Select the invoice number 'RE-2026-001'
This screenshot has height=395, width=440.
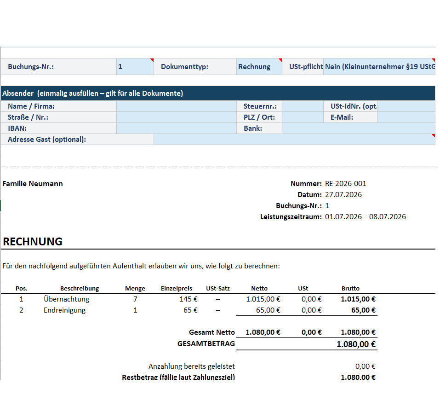346,183
